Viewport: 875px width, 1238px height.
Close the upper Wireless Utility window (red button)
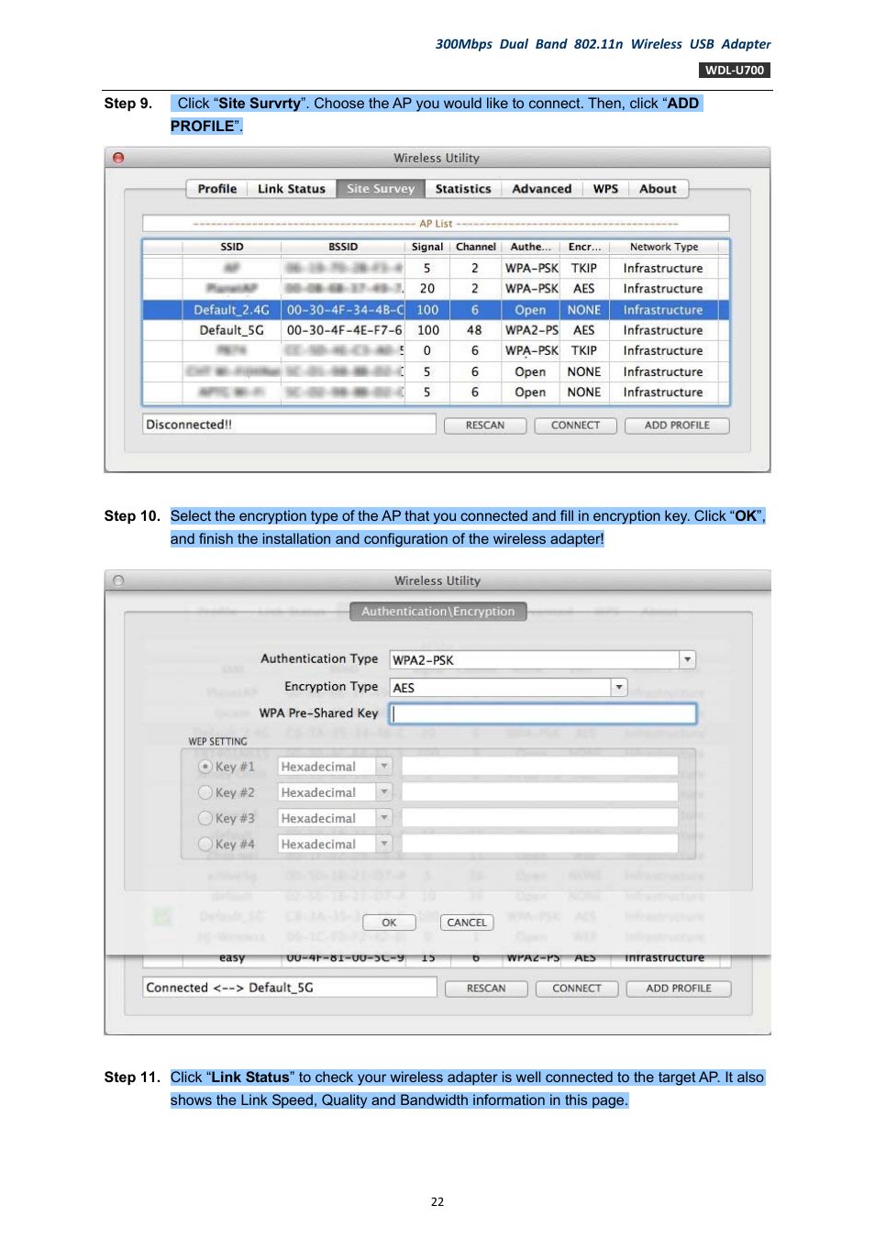point(118,158)
